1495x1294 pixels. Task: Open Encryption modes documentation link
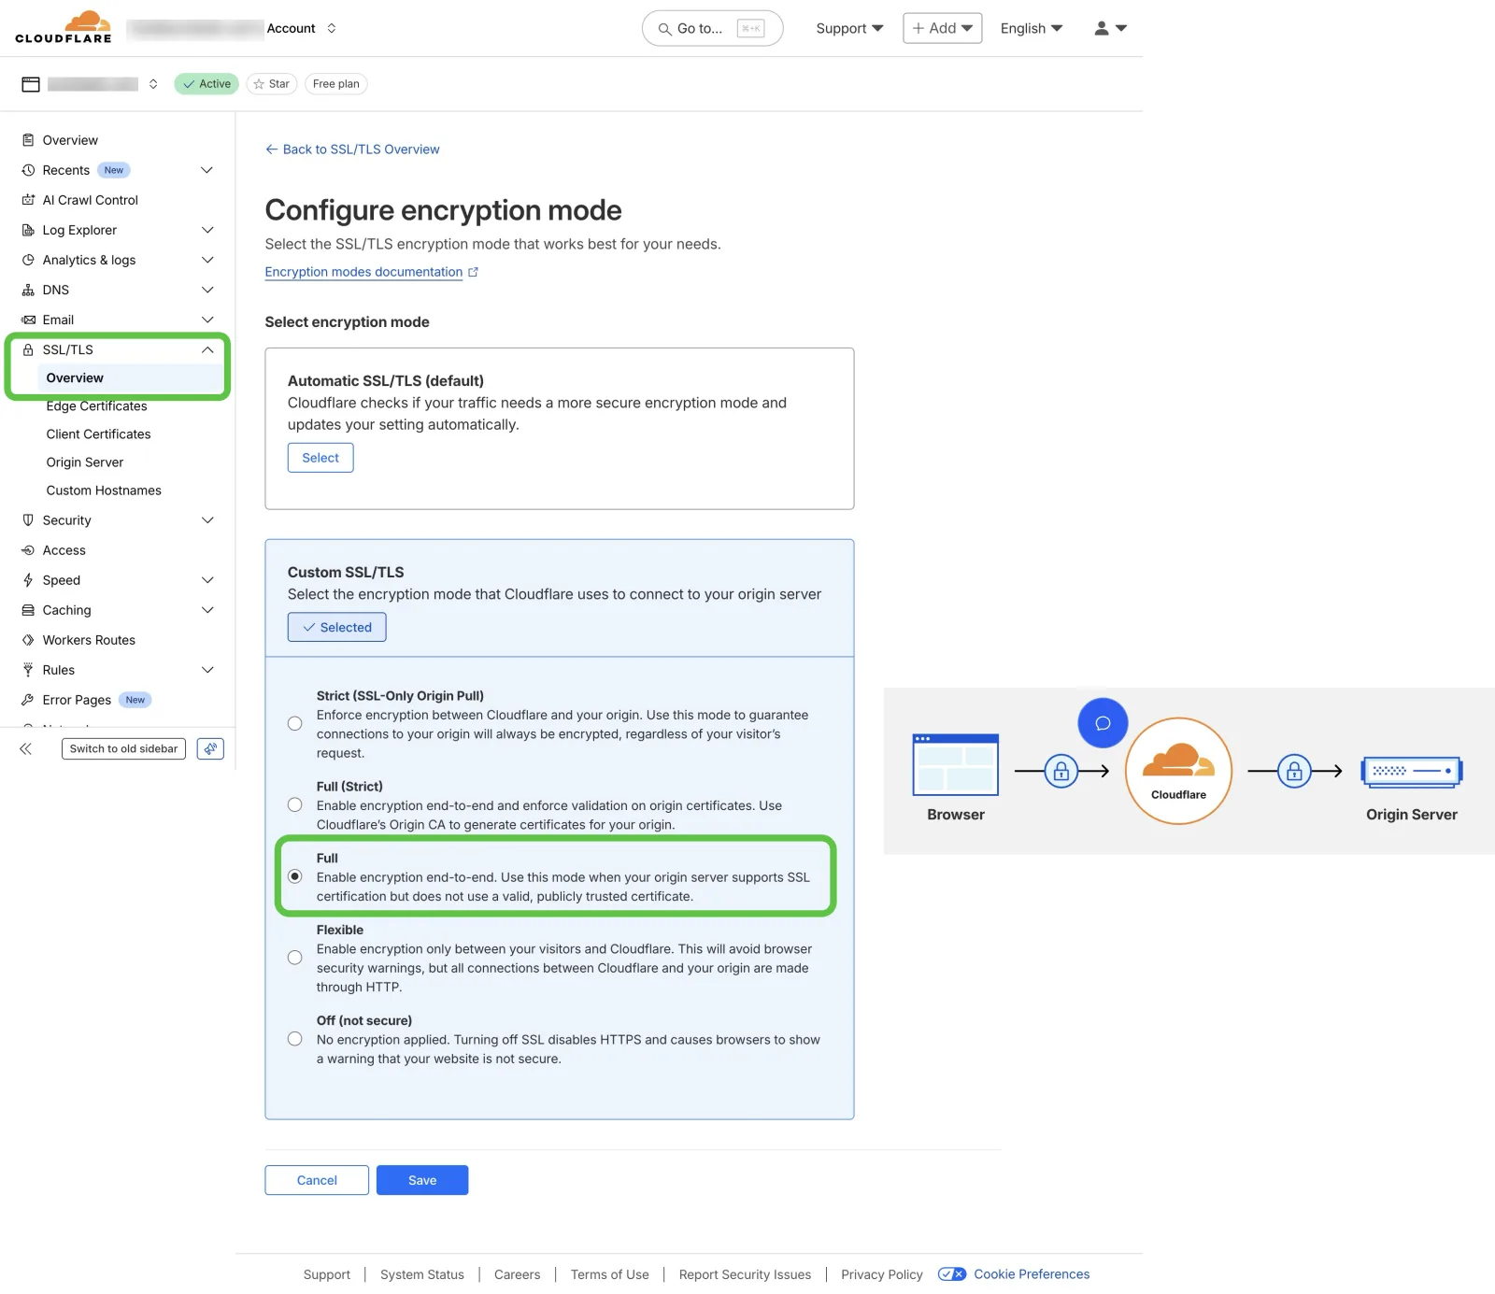363,272
